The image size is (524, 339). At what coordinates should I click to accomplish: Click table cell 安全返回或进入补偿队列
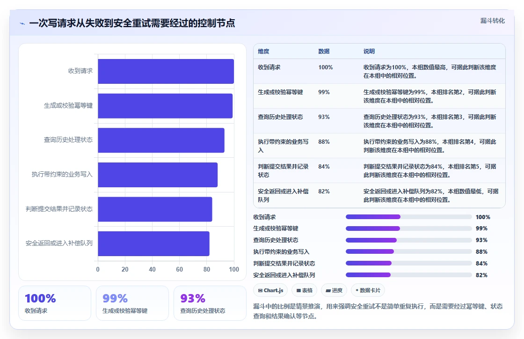click(283, 195)
